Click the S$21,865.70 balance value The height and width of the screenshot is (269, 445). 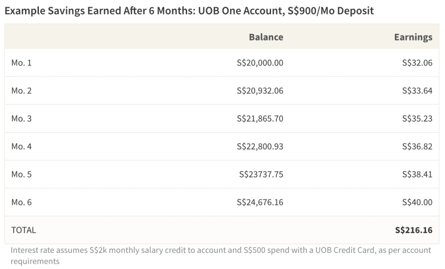click(260, 119)
